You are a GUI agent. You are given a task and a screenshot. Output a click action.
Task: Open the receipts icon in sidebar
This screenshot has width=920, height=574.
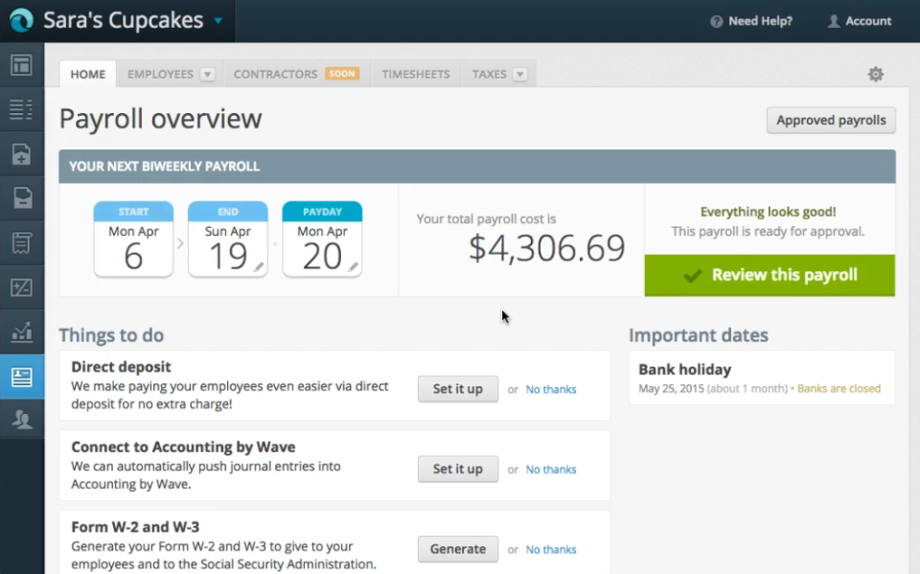click(22, 242)
